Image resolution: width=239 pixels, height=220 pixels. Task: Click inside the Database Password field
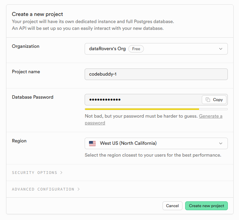142,100
